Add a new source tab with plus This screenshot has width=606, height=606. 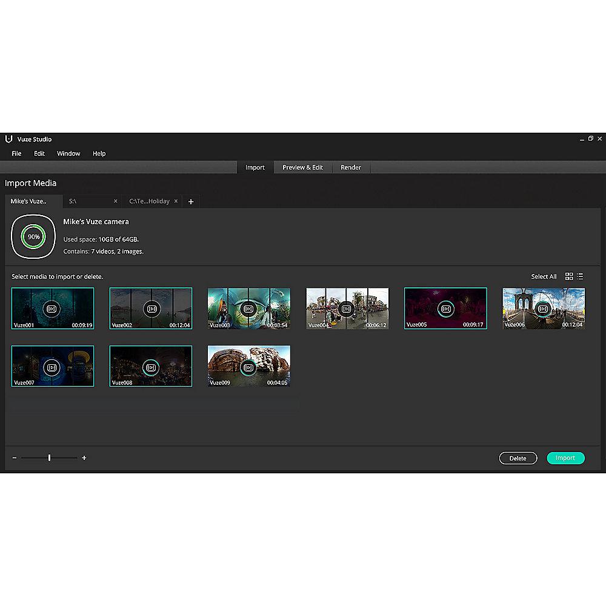point(191,201)
